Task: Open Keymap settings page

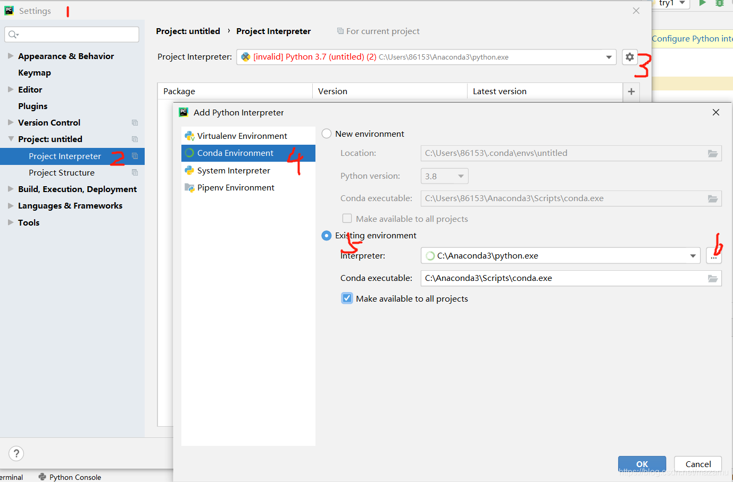Action: click(x=35, y=73)
